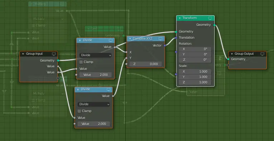Viewport: 274px width, 141px height.
Task: Click the Scale Y 1.000 field in Transform
Action: pyautogui.click(x=195, y=77)
